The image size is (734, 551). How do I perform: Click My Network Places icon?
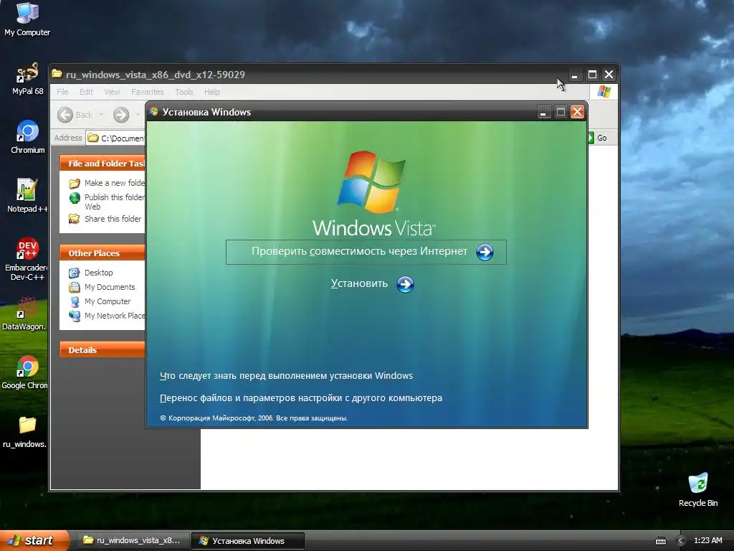click(75, 316)
